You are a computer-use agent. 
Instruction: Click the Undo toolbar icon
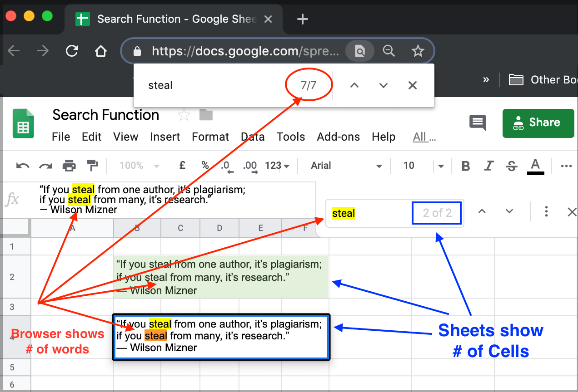coord(23,166)
